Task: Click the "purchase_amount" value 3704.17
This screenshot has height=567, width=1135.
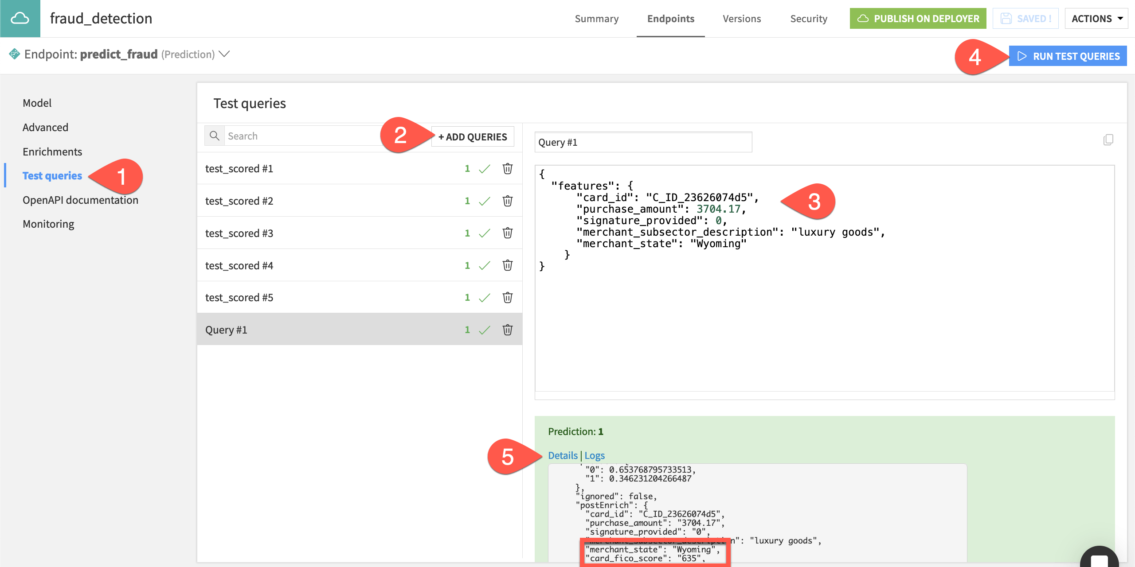Action: (x=718, y=209)
